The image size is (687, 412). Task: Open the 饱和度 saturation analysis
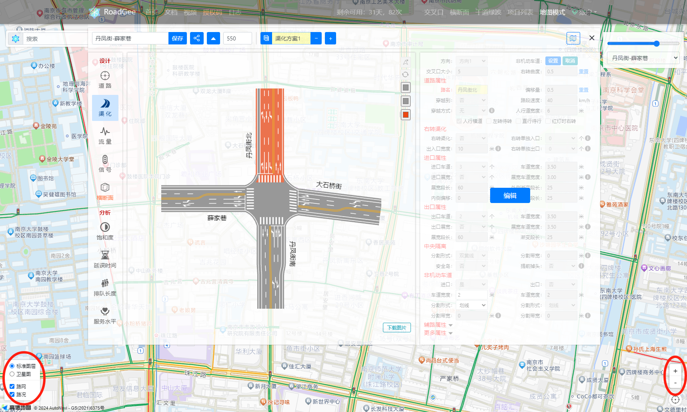tap(105, 231)
